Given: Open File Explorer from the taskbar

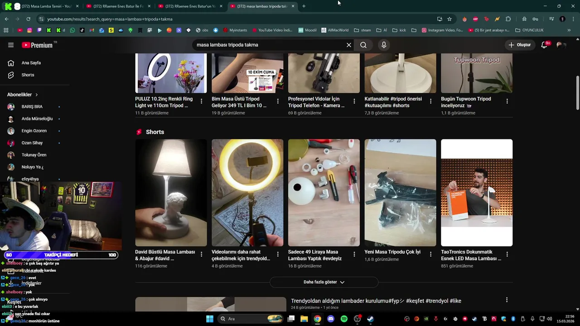Looking at the screenshot, I should tap(304, 319).
